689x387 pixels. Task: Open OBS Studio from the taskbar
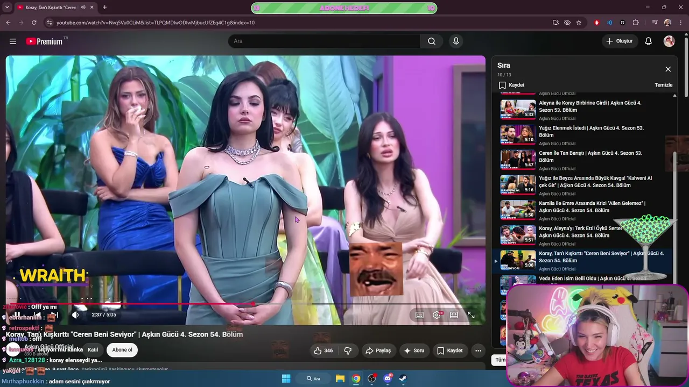click(371, 378)
